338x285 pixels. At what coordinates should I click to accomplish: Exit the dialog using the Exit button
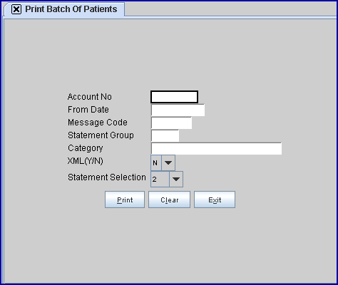coord(215,199)
